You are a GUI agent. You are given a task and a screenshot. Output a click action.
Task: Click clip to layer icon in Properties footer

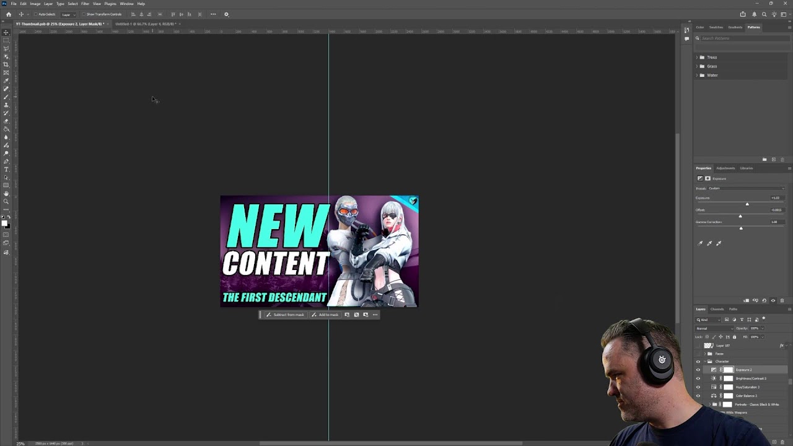tap(746, 300)
